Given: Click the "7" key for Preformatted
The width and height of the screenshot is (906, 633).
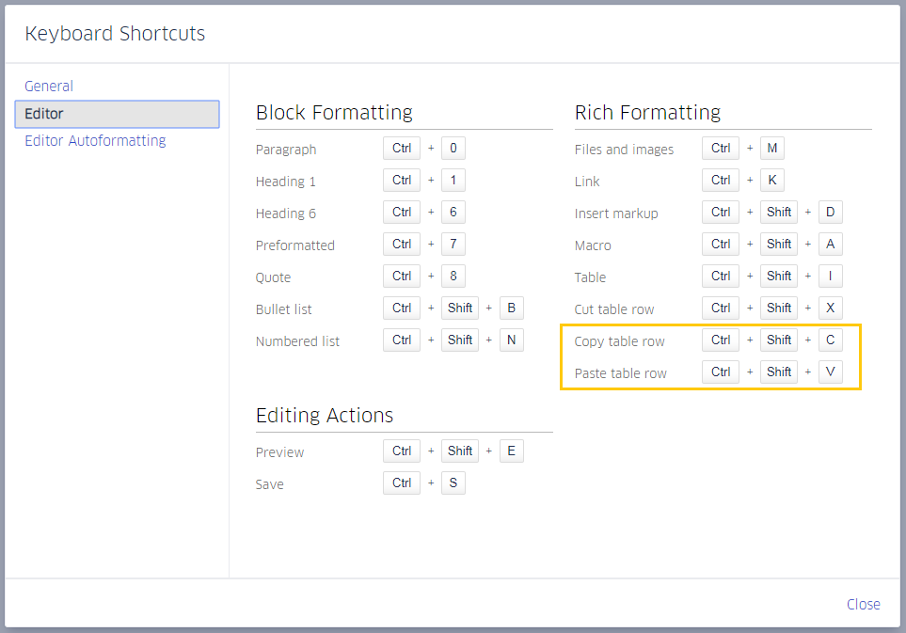Looking at the screenshot, I should point(453,244).
